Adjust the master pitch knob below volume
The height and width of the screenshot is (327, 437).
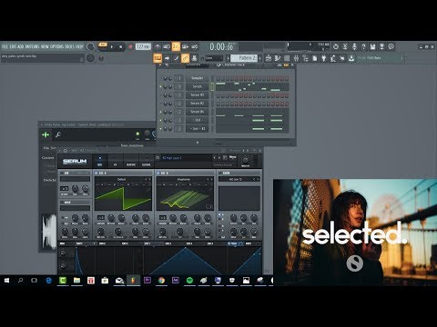tap(90, 58)
